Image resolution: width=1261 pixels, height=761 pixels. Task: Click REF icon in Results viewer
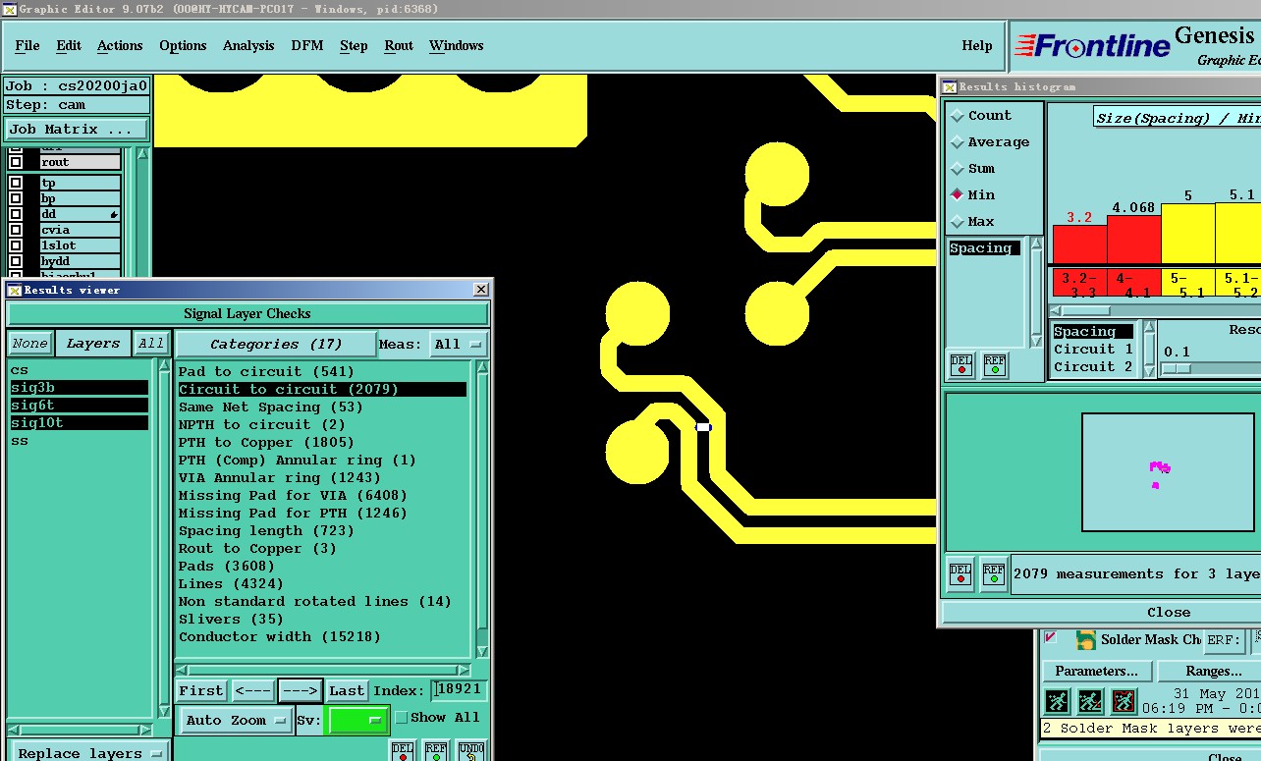[436, 751]
